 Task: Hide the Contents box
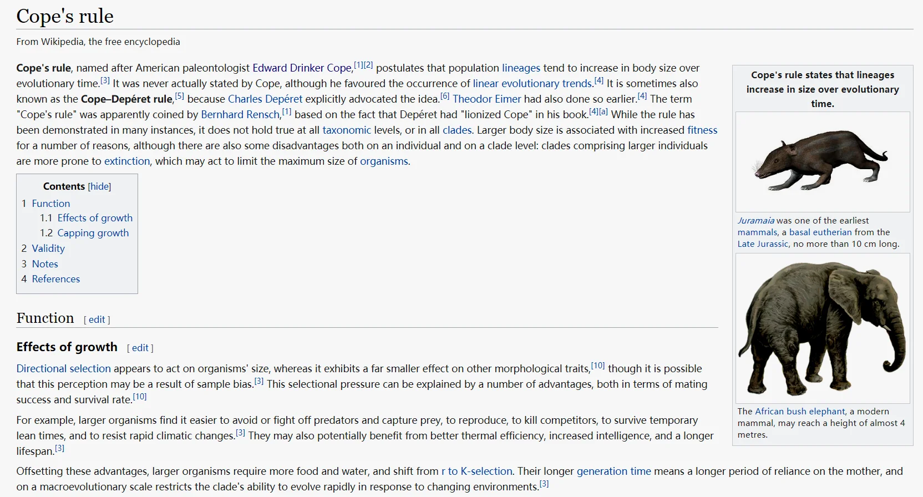coord(99,186)
